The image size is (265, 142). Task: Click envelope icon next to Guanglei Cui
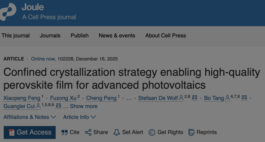tap(59, 106)
